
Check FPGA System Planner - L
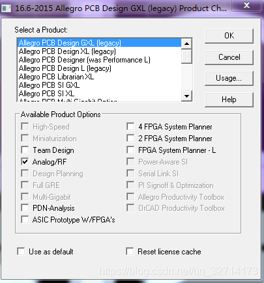pos(130,150)
